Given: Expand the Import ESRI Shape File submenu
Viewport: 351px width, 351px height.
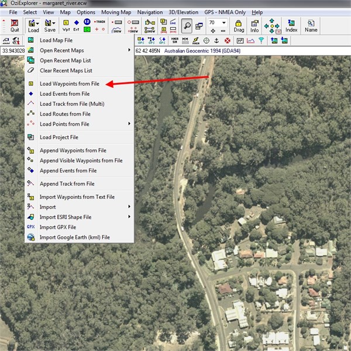Looking at the screenshot, I should [x=129, y=216].
